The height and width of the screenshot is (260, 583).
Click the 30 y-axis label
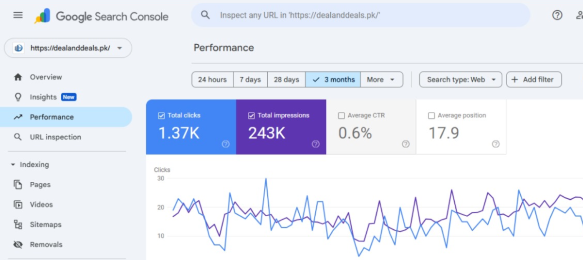(161, 178)
